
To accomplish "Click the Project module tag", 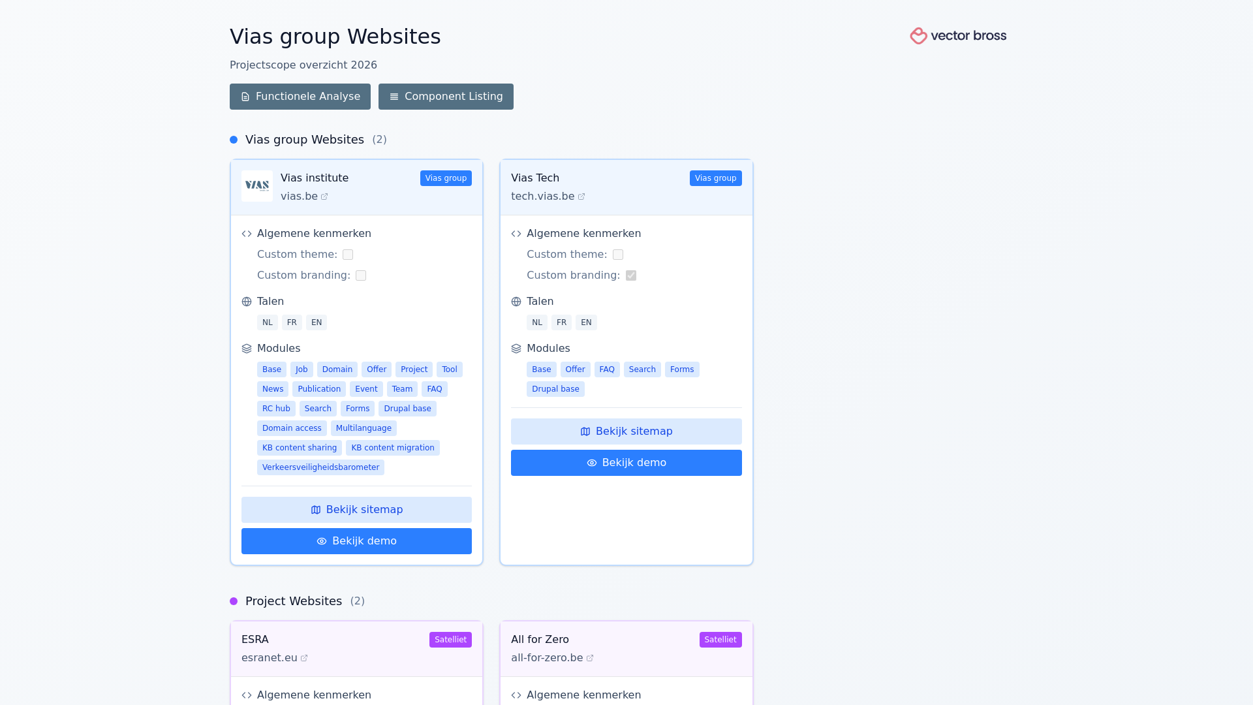I will pyautogui.click(x=414, y=369).
